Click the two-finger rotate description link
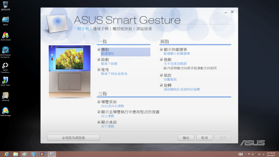 pos(182,89)
